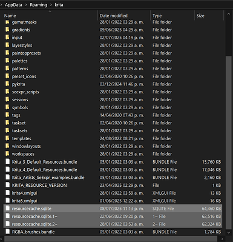The height and width of the screenshot is (242, 233).
Task: Click the date 08/07/2025 11:13 p. m.
Action: 122,209
